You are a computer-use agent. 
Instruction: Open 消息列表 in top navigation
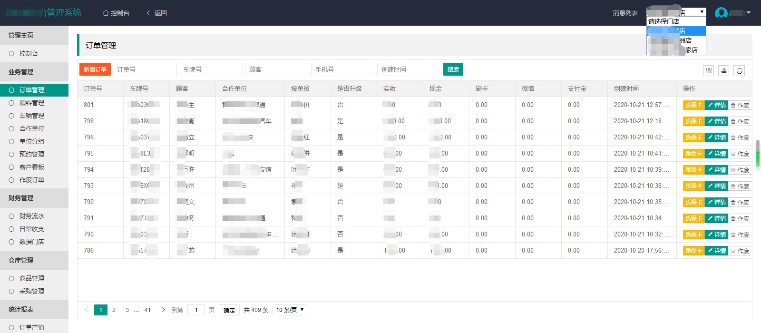tap(625, 13)
